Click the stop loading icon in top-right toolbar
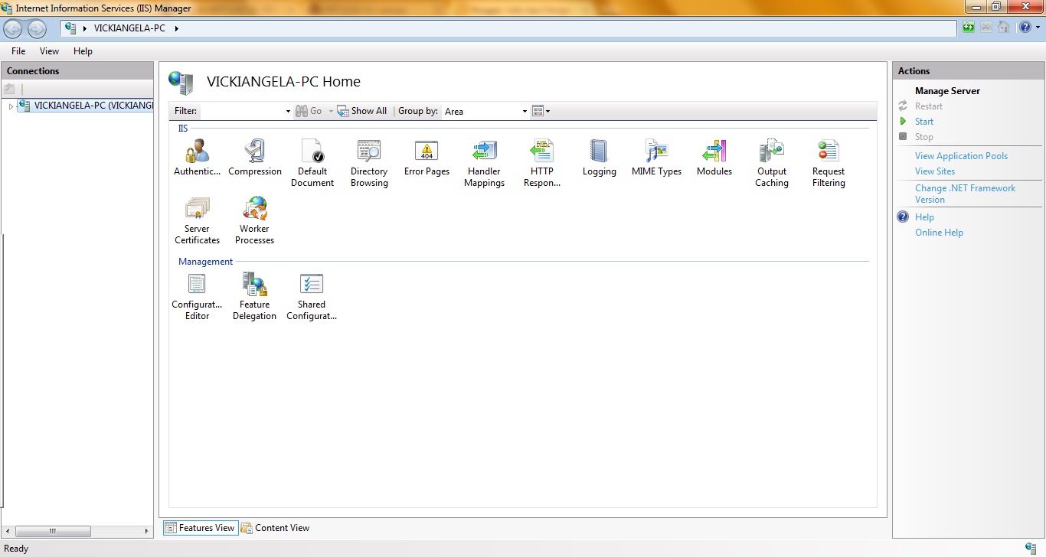 coord(986,28)
